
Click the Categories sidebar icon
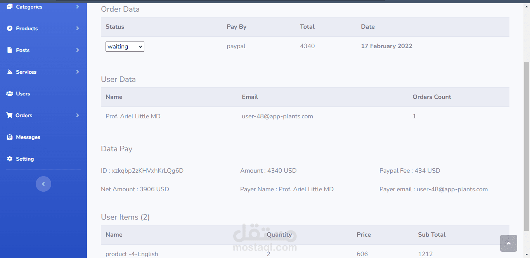point(9,7)
